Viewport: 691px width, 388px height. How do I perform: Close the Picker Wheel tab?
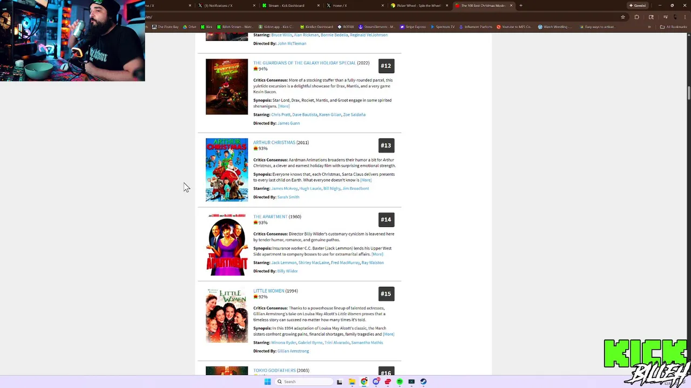point(447,5)
